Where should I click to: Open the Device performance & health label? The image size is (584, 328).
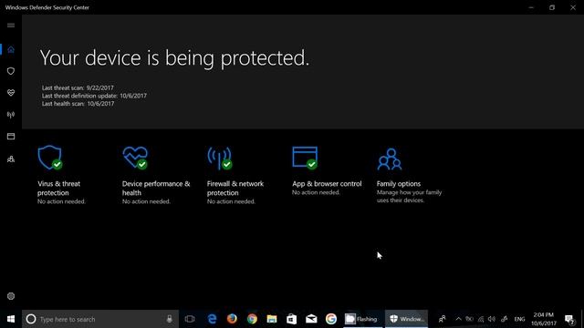(156, 189)
